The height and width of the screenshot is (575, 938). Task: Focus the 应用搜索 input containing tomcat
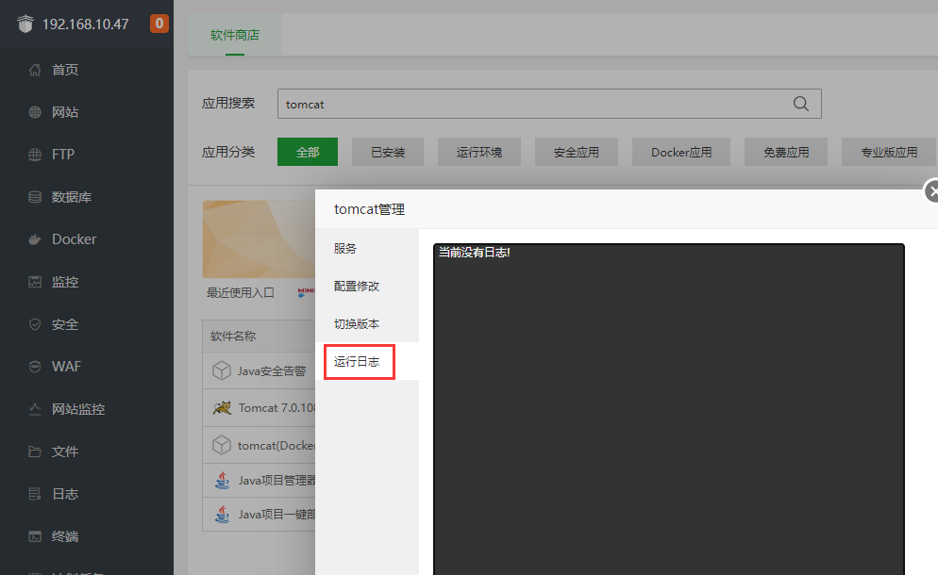(549, 104)
